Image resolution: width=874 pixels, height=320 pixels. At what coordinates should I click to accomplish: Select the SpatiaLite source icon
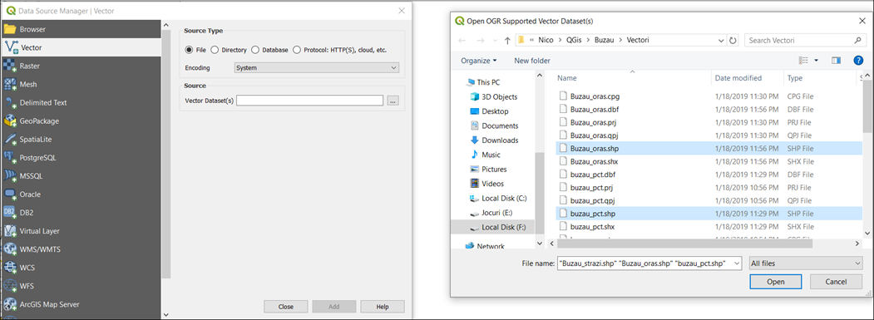(10, 140)
